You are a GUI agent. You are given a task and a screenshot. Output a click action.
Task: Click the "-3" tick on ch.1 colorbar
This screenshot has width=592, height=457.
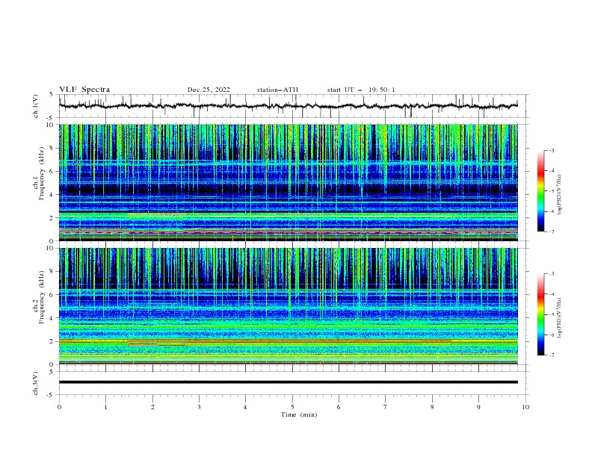click(552, 150)
